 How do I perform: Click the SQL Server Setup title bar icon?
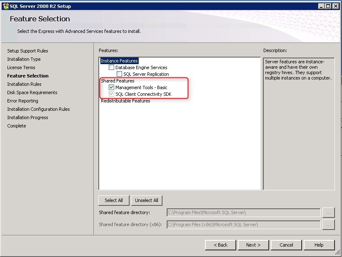coord(6,6)
